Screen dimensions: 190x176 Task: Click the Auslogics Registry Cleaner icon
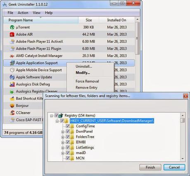click(12, 91)
